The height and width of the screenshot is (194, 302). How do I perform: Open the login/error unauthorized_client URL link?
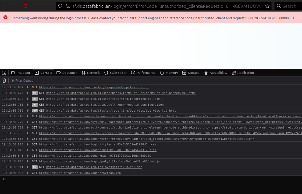pyautogui.click(x=147, y=139)
